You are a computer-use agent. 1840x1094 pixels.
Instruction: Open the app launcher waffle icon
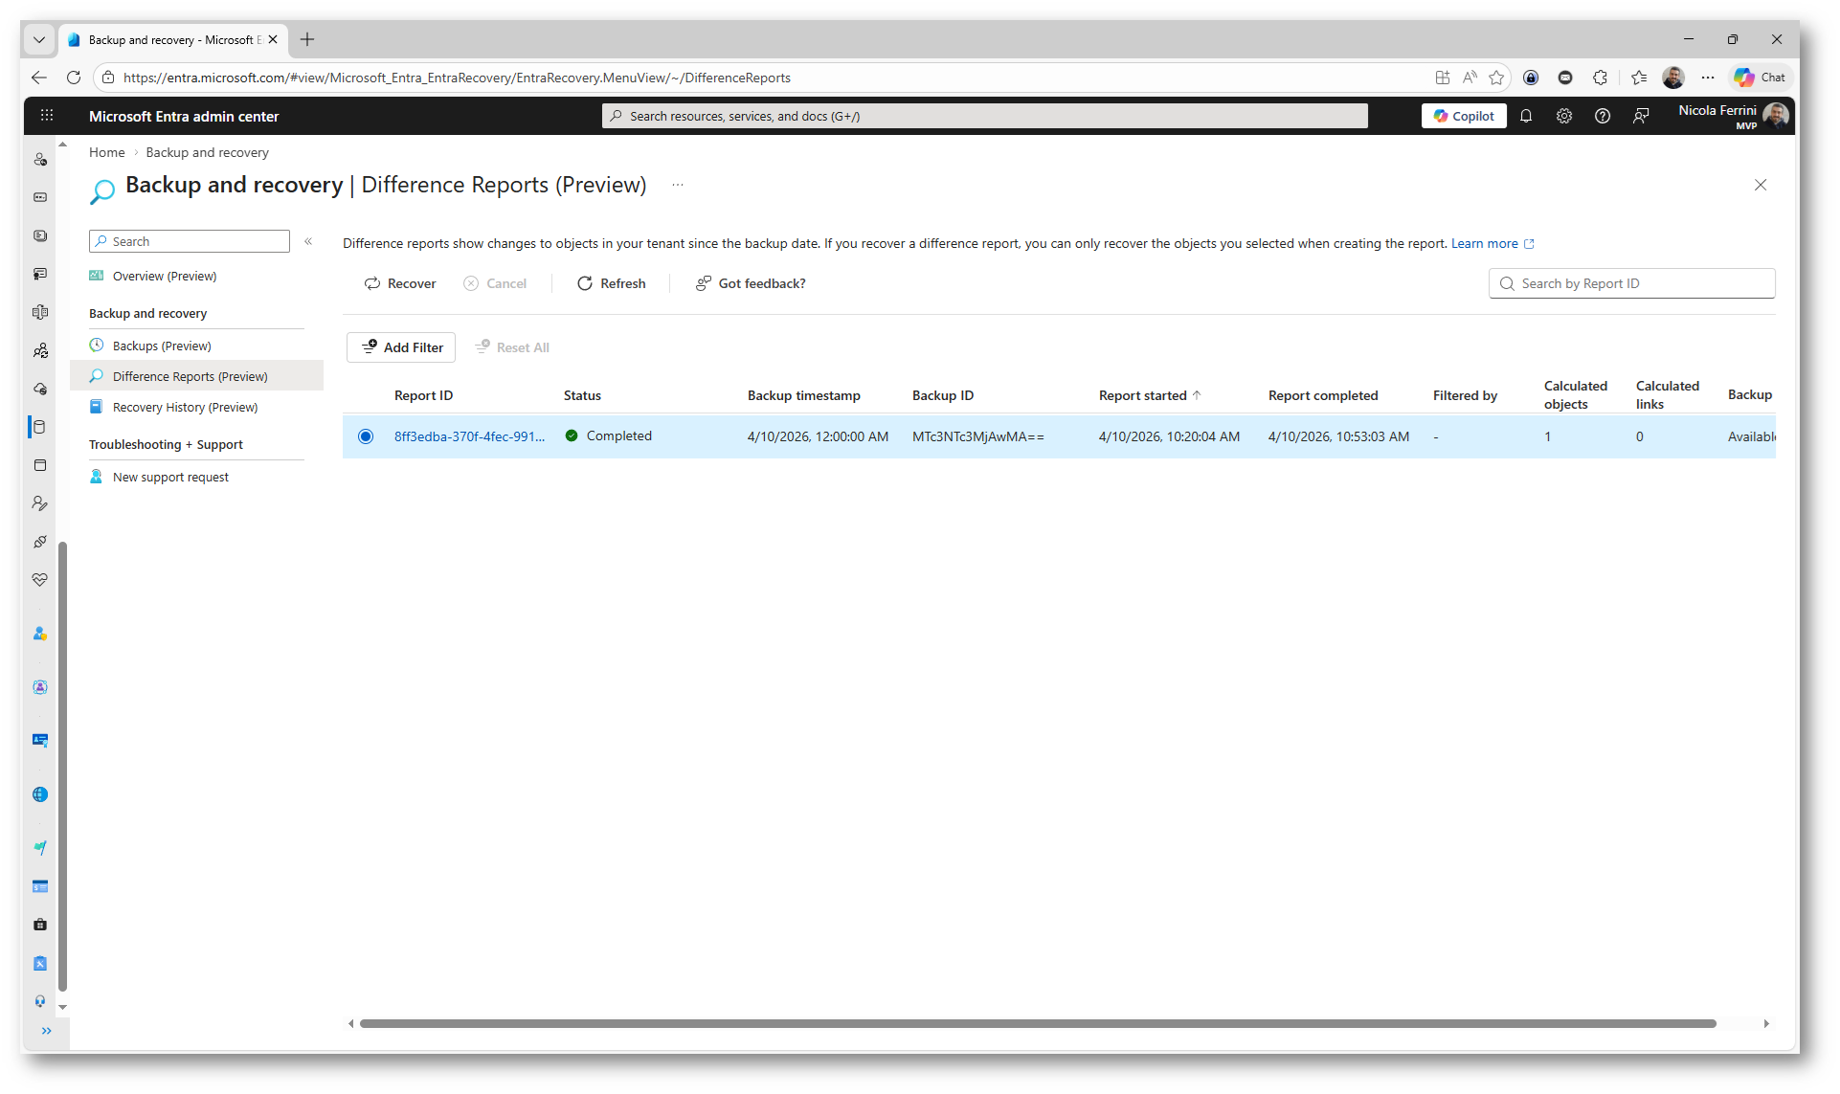47,116
